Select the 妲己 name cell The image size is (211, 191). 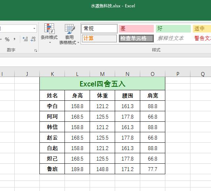tap(52, 158)
